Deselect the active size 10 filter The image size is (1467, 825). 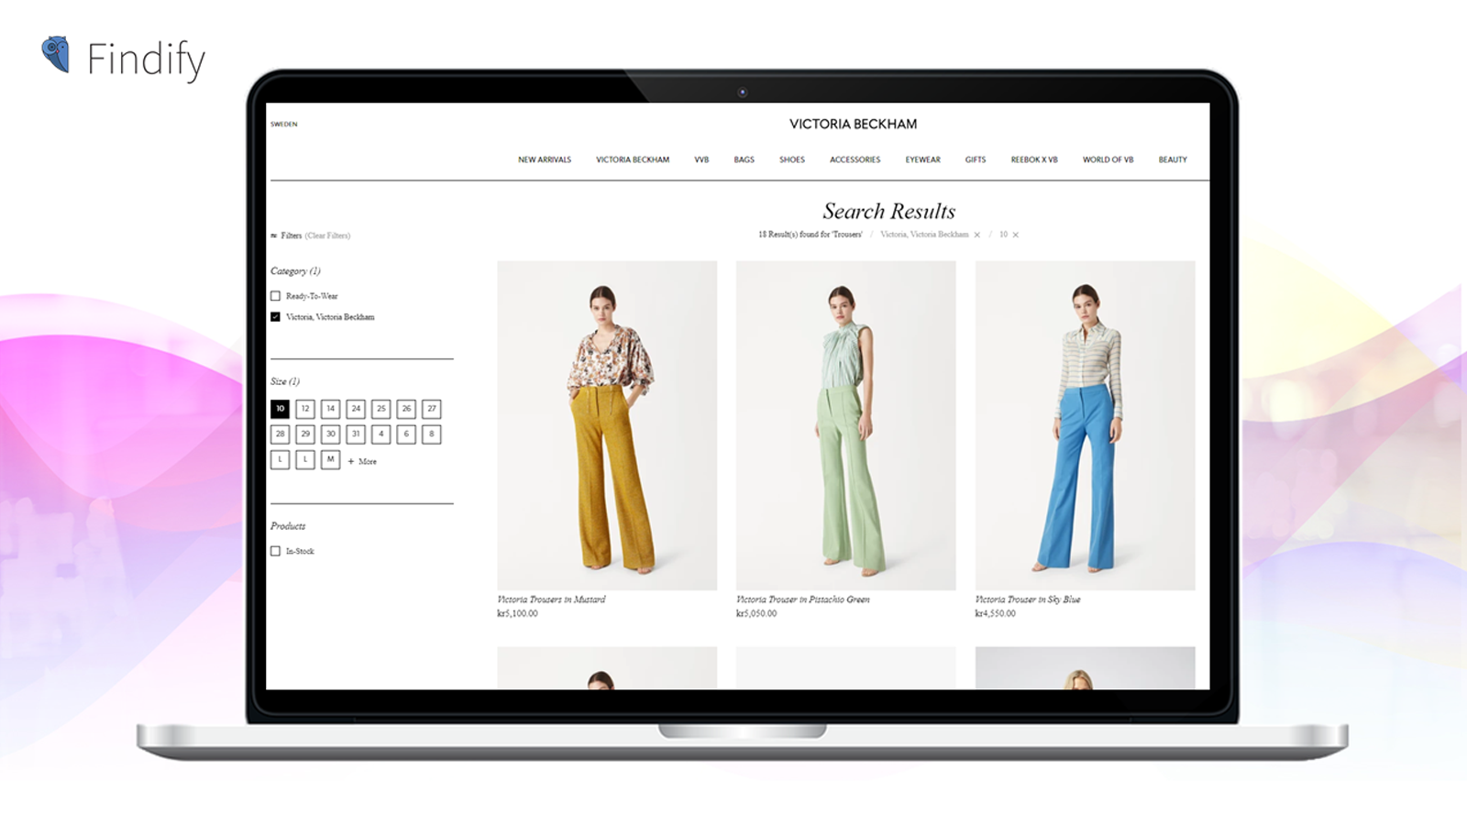tap(280, 409)
